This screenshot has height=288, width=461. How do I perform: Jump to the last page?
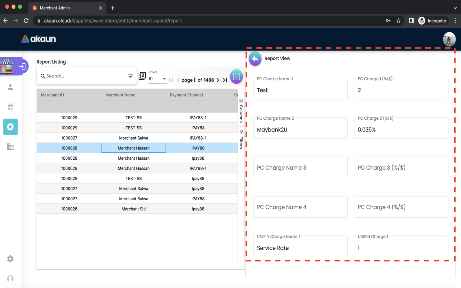pyautogui.click(x=225, y=80)
